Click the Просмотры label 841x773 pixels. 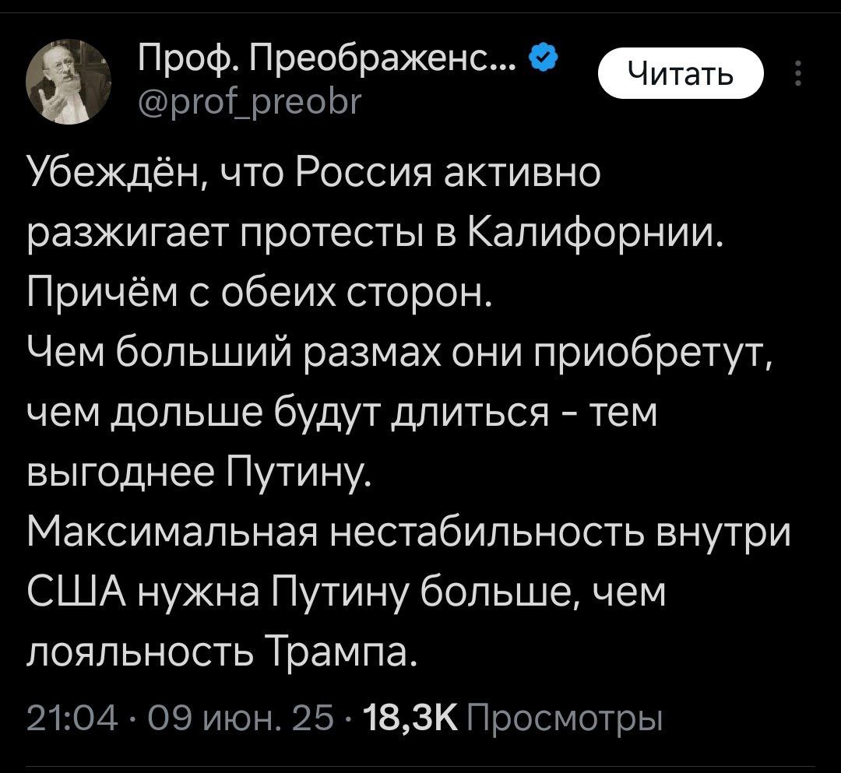pyautogui.click(x=566, y=719)
